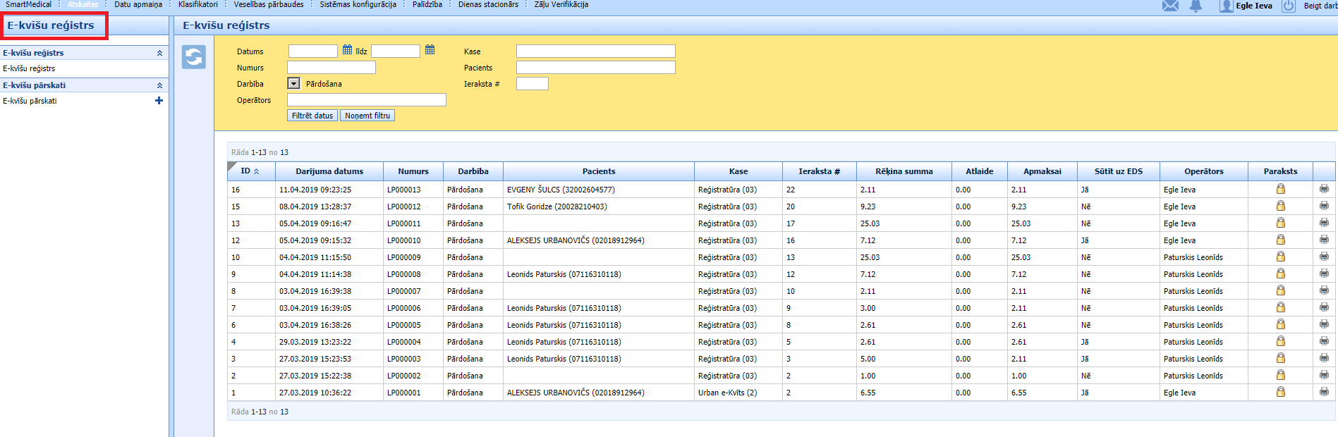1338x437 pixels.
Task: Click into the Pacients filter field
Action: [595, 68]
